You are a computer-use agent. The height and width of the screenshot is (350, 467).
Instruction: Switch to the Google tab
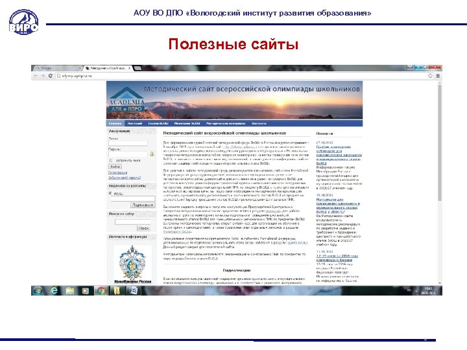56,68
